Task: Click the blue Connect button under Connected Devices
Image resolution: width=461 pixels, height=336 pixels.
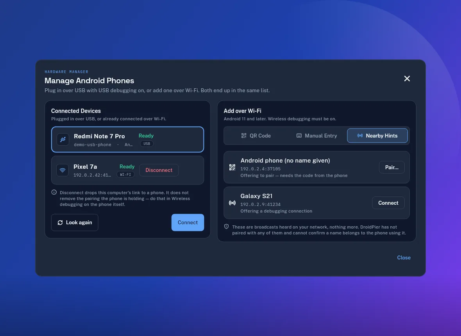Action: click(x=188, y=223)
